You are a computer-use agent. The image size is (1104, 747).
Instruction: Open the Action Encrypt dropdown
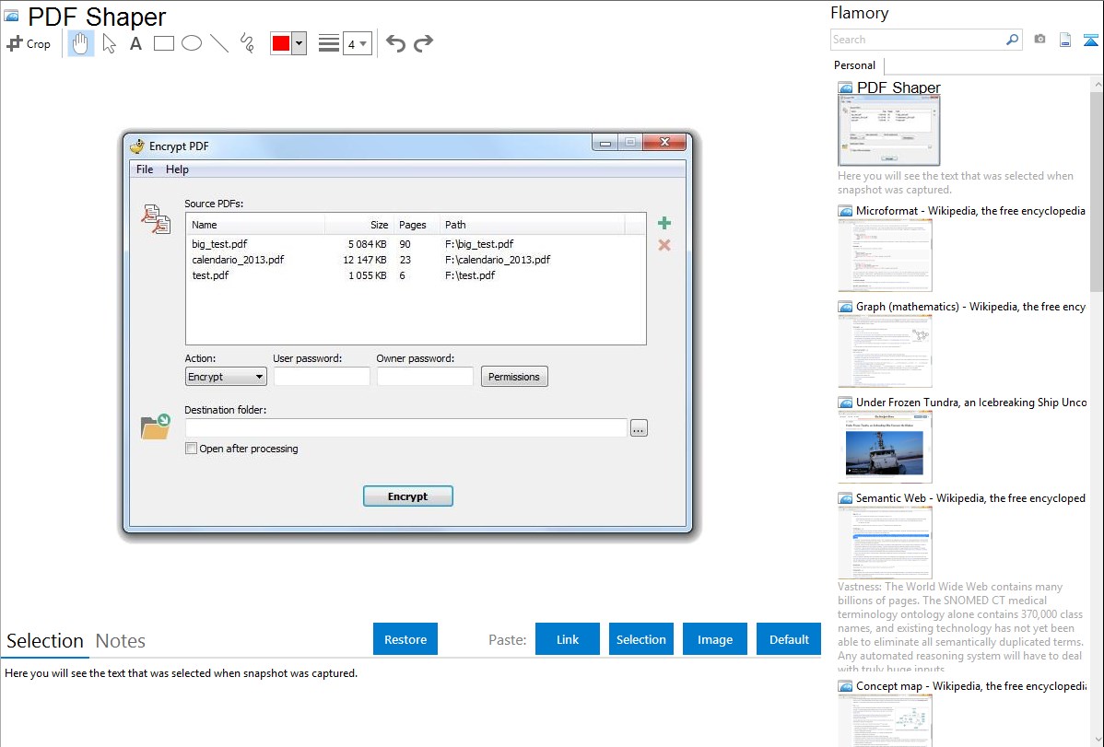[x=225, y=377]
